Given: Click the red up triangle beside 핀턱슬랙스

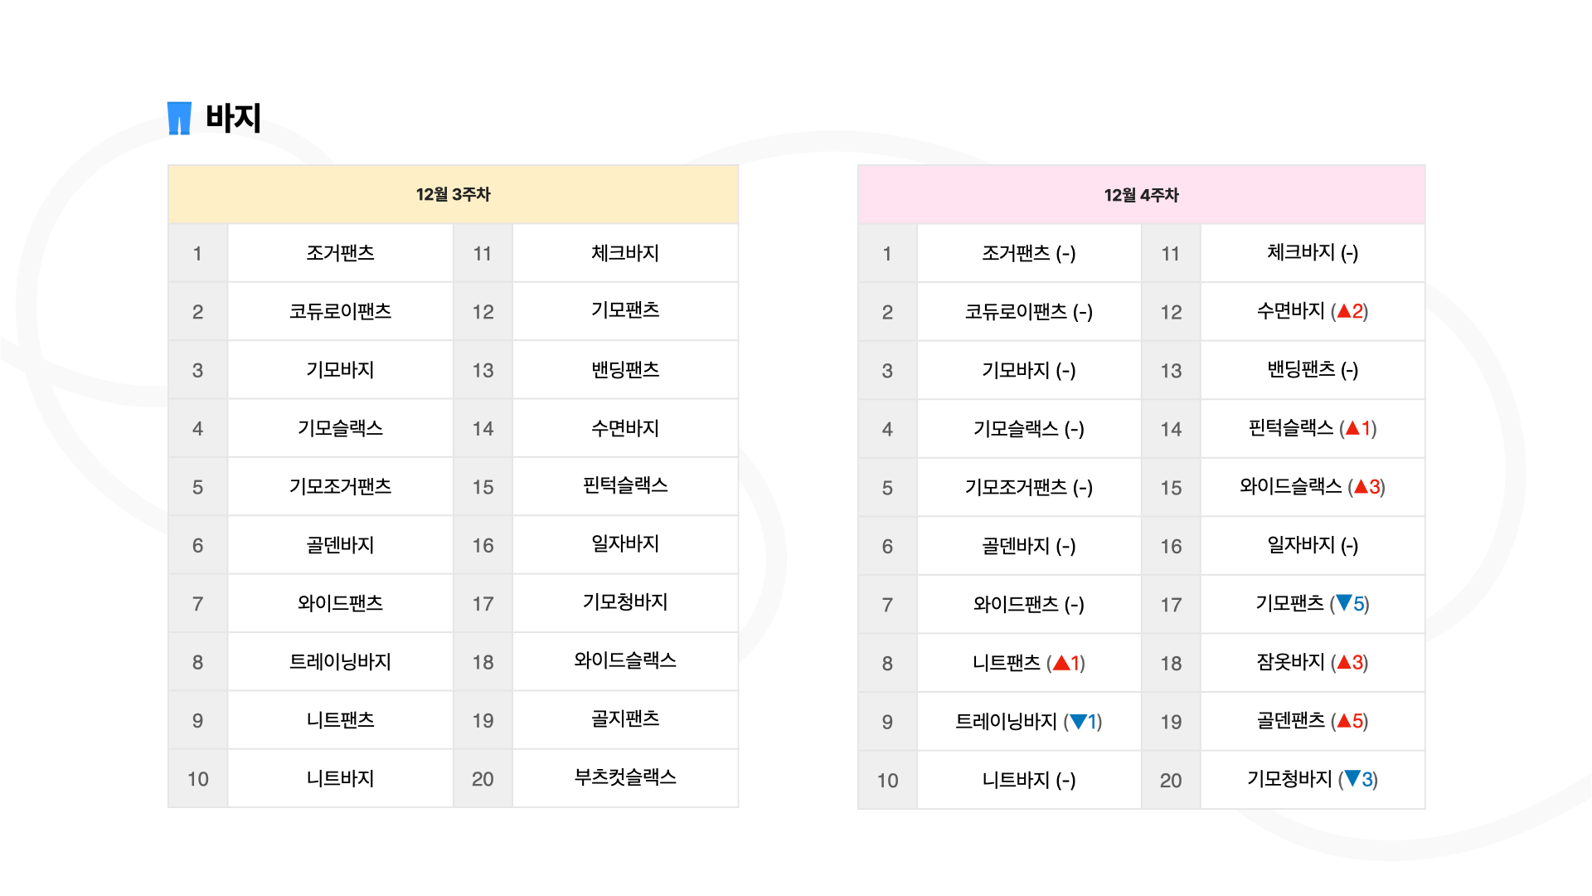Looking at the screenshot, I should click(x=1352, y=428).
